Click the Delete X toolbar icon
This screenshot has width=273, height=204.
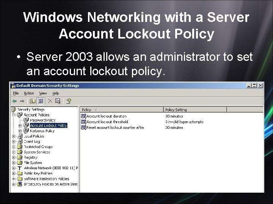(x=50, y=101)
